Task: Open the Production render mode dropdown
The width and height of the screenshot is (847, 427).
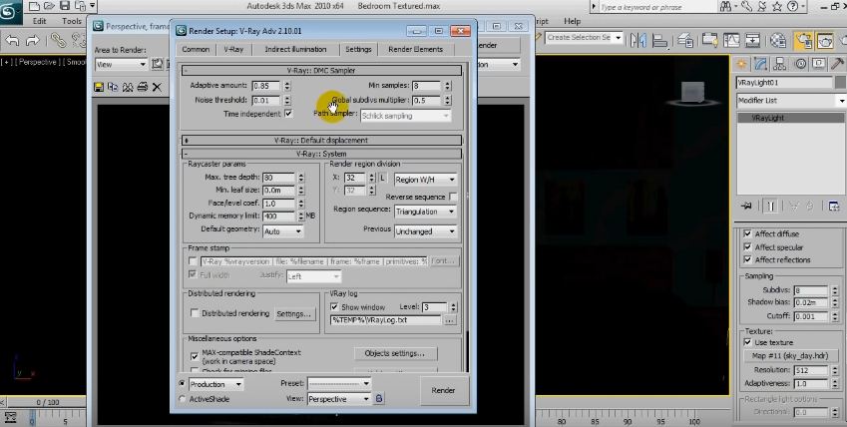Action: 215,384
